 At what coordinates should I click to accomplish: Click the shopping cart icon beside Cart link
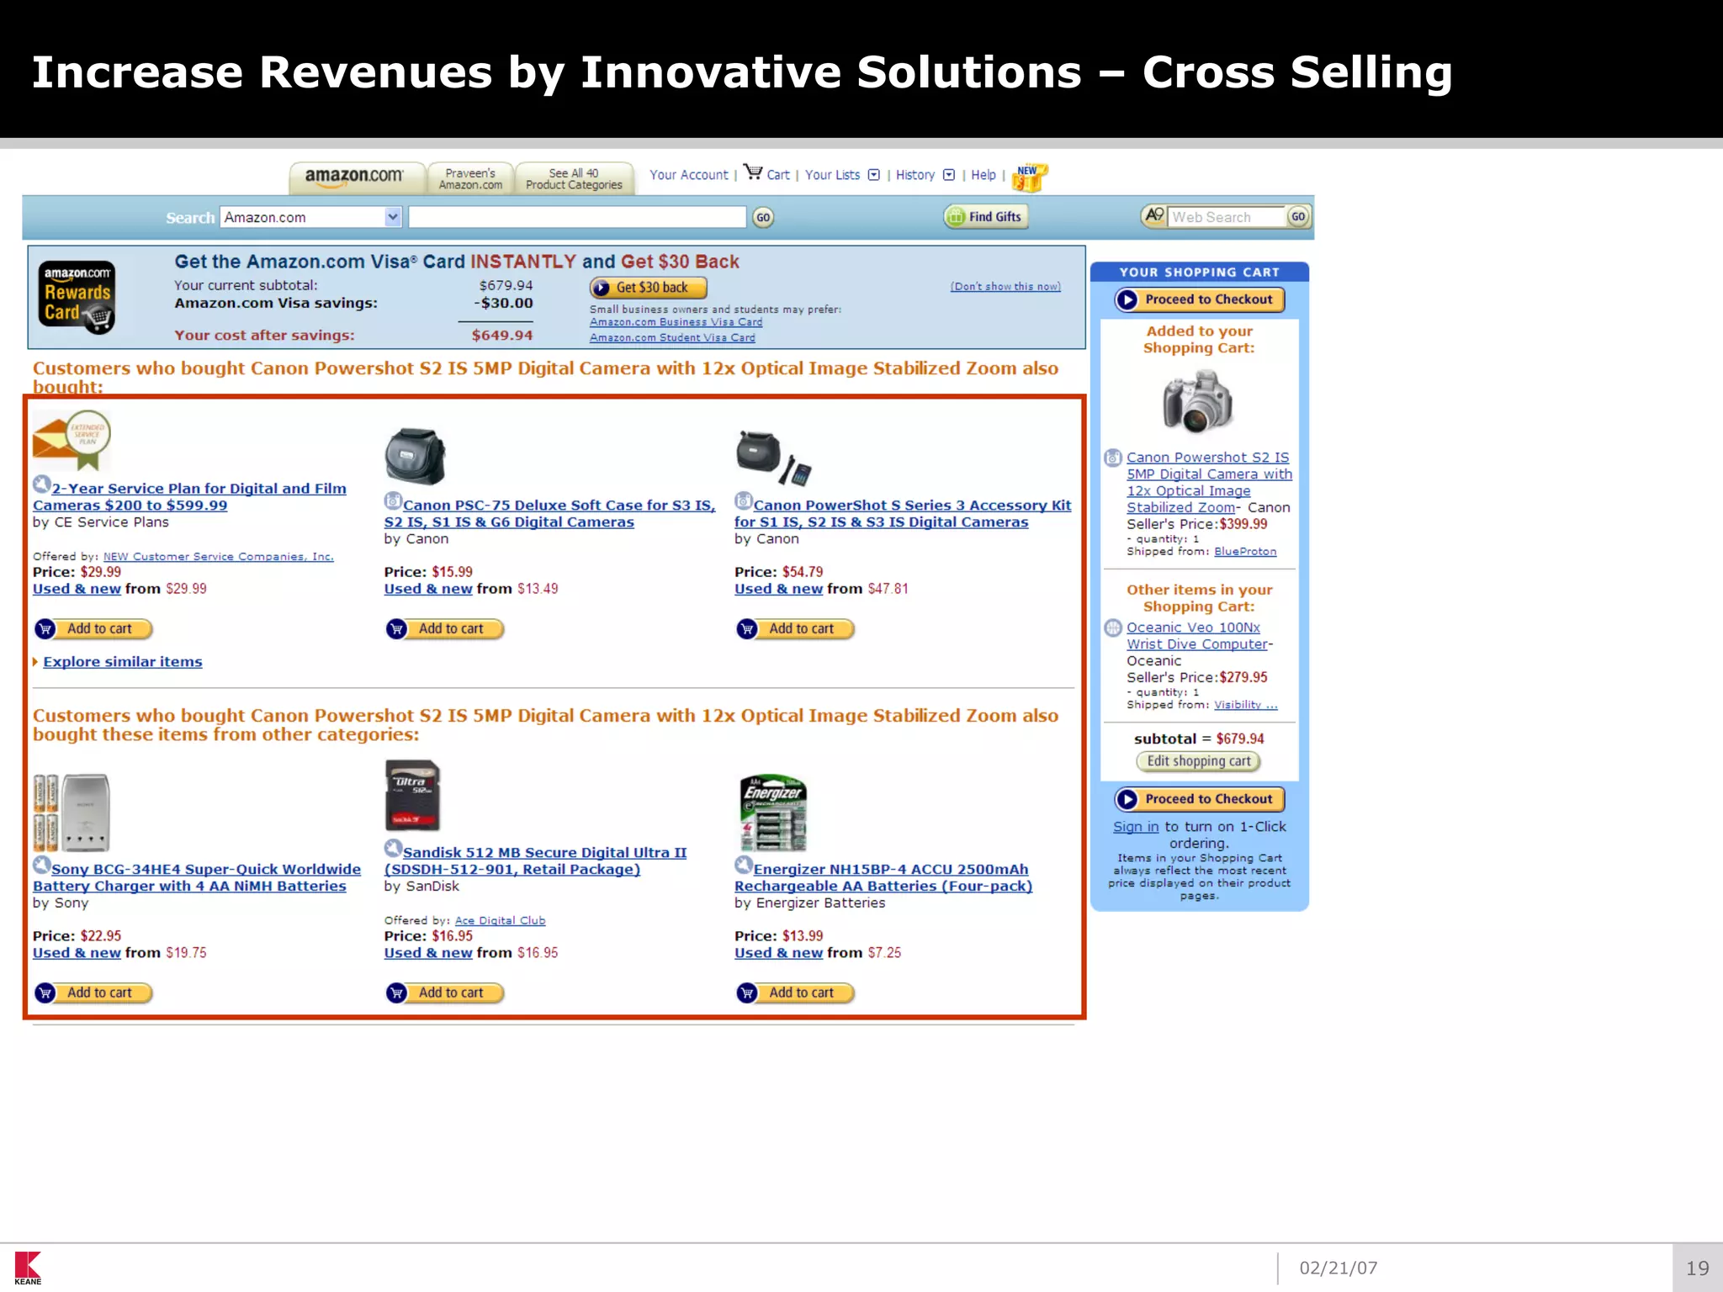[753, 172]
